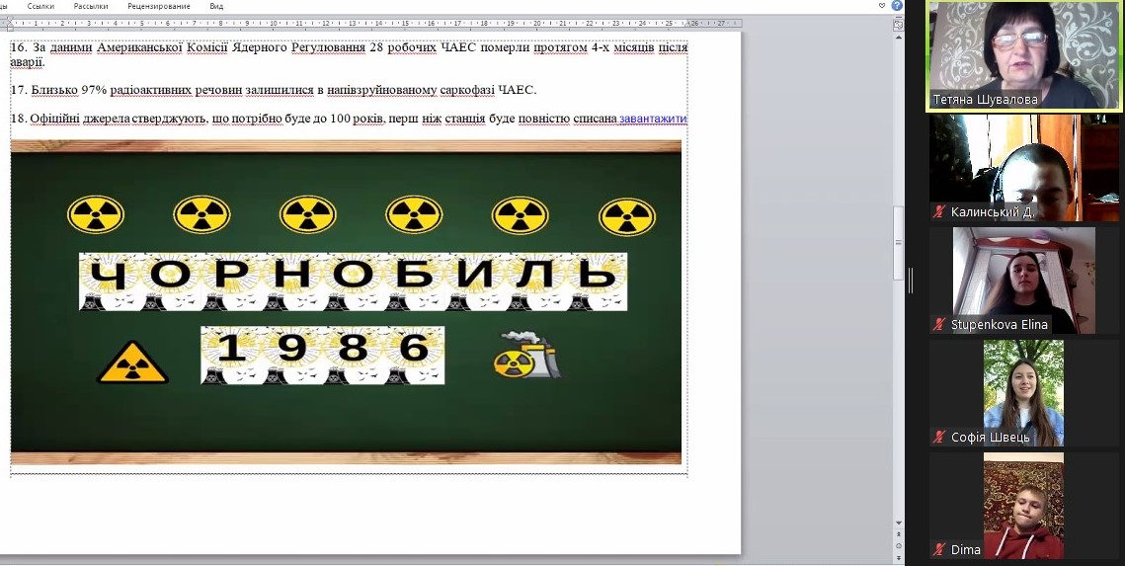Screen dimensions: 1125x566
Task: Click muted mic icon next to Калинський Д.
Action: [x=939, y=211]
